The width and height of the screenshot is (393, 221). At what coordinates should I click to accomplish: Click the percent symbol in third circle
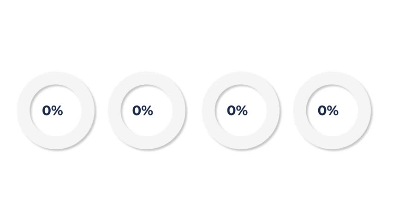point(242,110)
